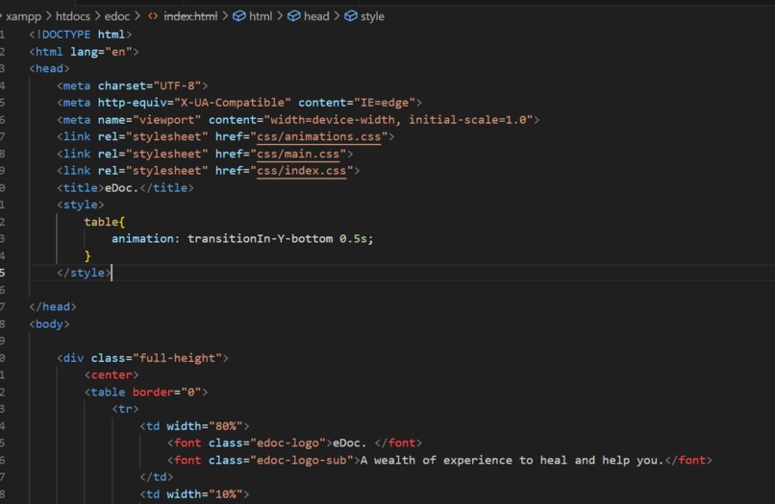Open the css/animations.css link
The height and width of the screenshot is (504, 775).
[x=319, y=136]
